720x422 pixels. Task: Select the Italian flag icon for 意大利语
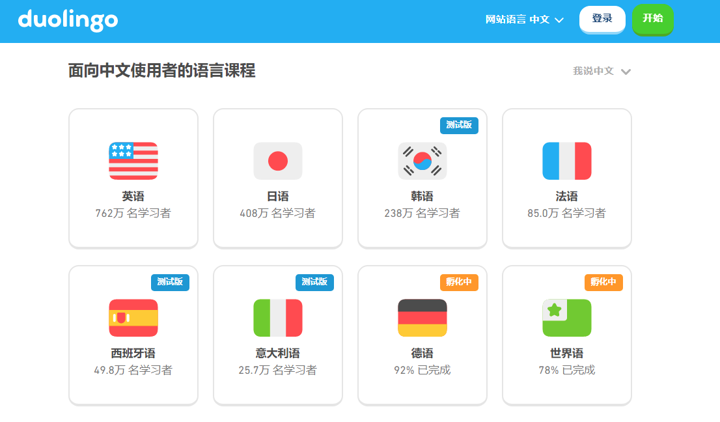278,318
